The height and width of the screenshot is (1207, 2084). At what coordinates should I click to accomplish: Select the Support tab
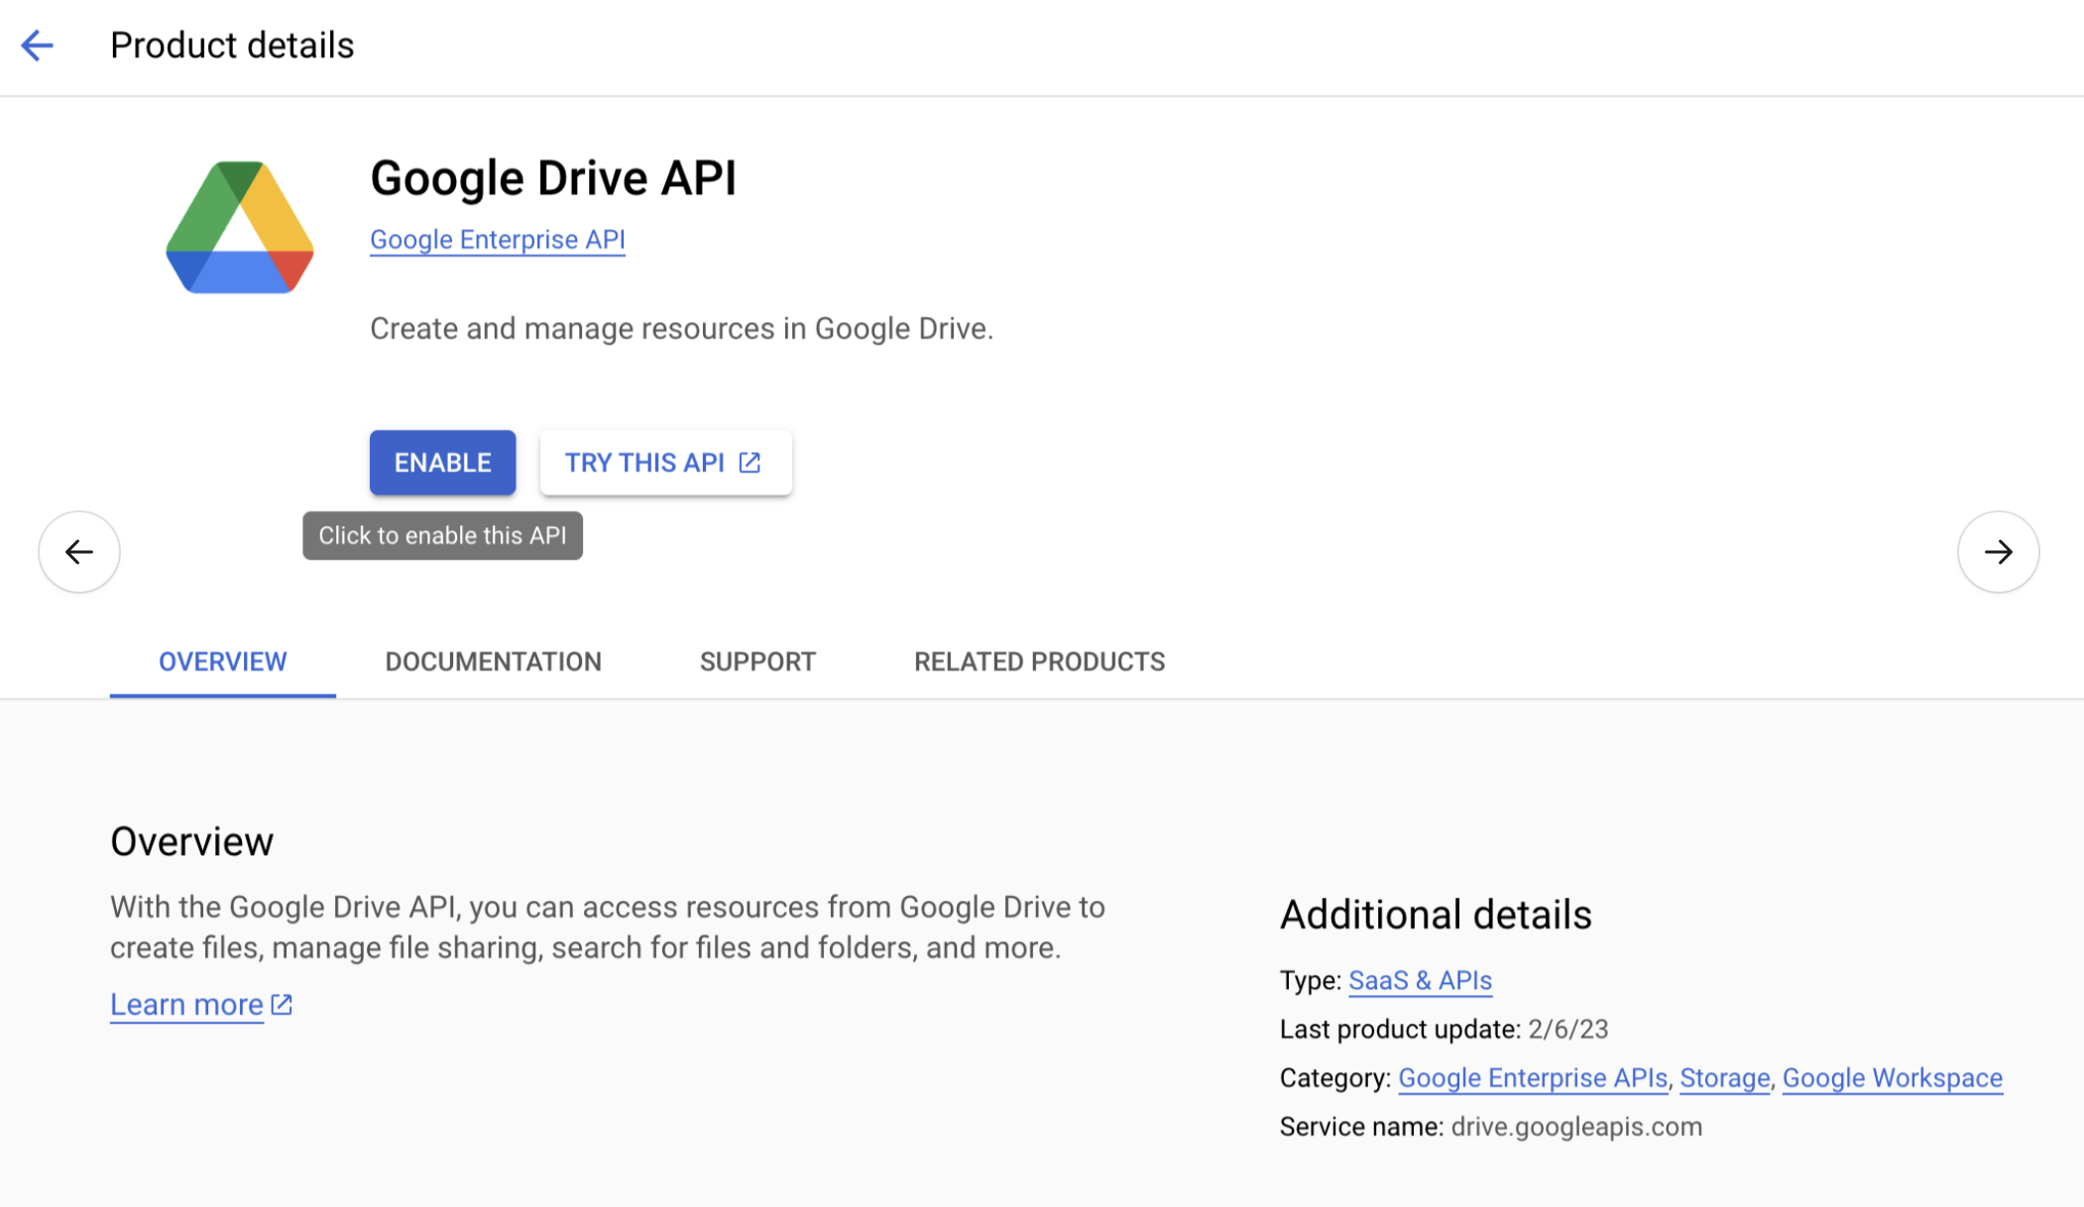[757, 662]
